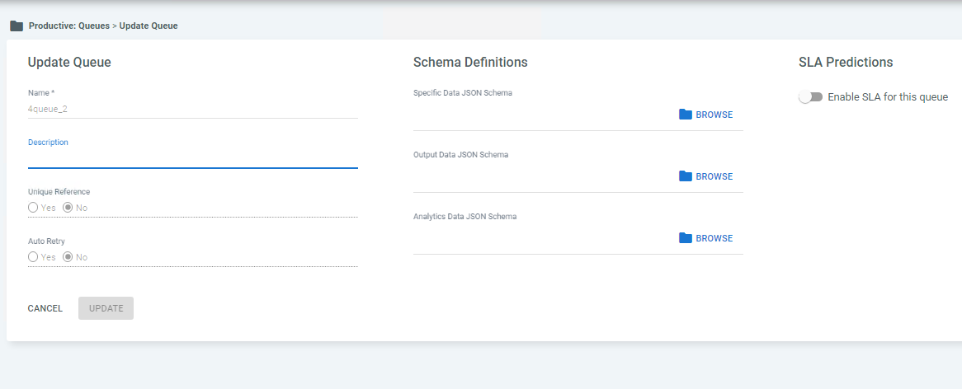This screenshot has height=389, width=962.
Task: Click the Analytics Data JSON Schema input area
Action: click(543, 238)
